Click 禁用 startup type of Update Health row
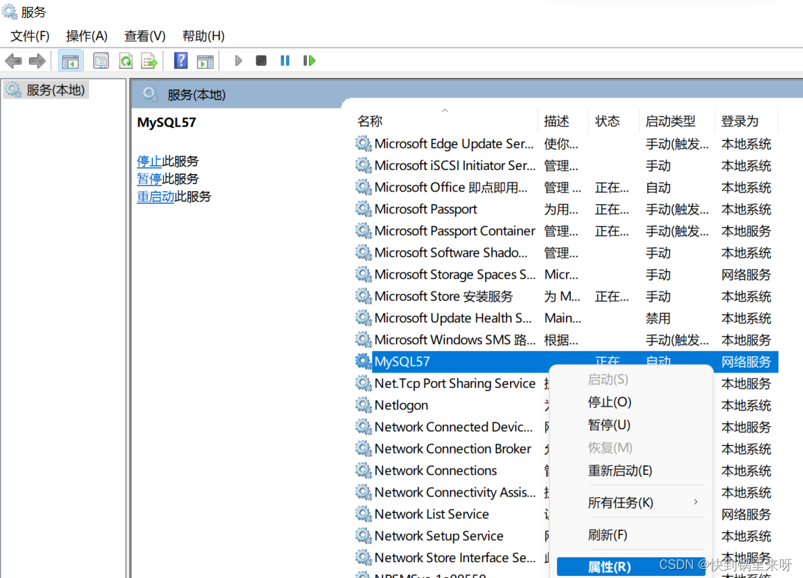 point(658,318)
